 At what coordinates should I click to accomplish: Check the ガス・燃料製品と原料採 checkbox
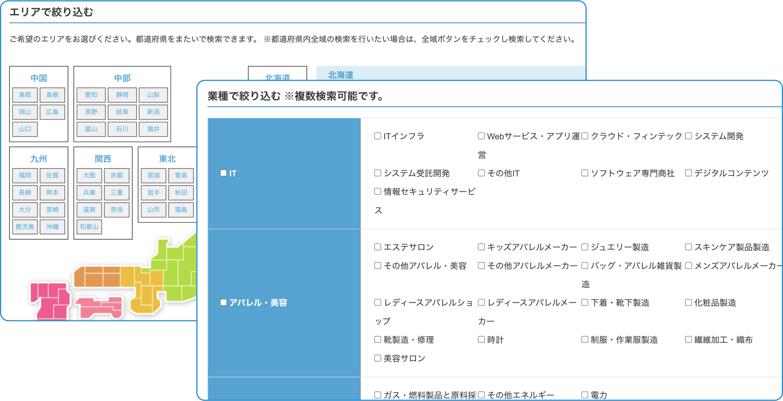[x=377, y=395]
